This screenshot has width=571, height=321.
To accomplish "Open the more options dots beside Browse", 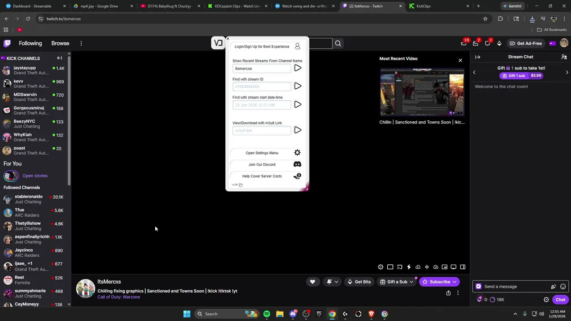I will coord(81,43).
